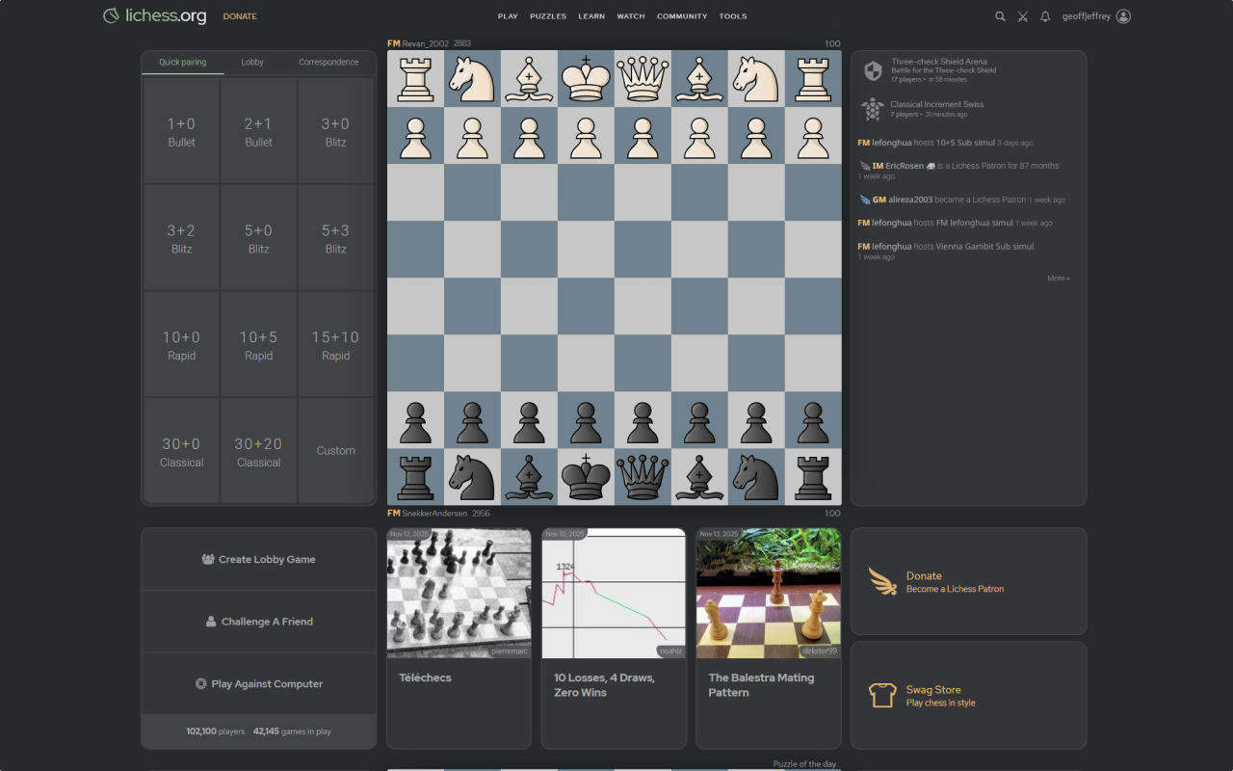Switch to the Correspondence tab
Screen dimensions: 1233x771
tap(328, 63)
